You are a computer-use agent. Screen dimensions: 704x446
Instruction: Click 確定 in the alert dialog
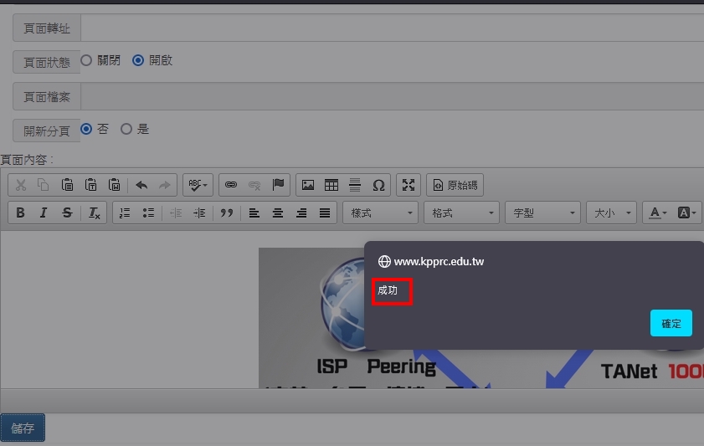click(x=671, y=323)
